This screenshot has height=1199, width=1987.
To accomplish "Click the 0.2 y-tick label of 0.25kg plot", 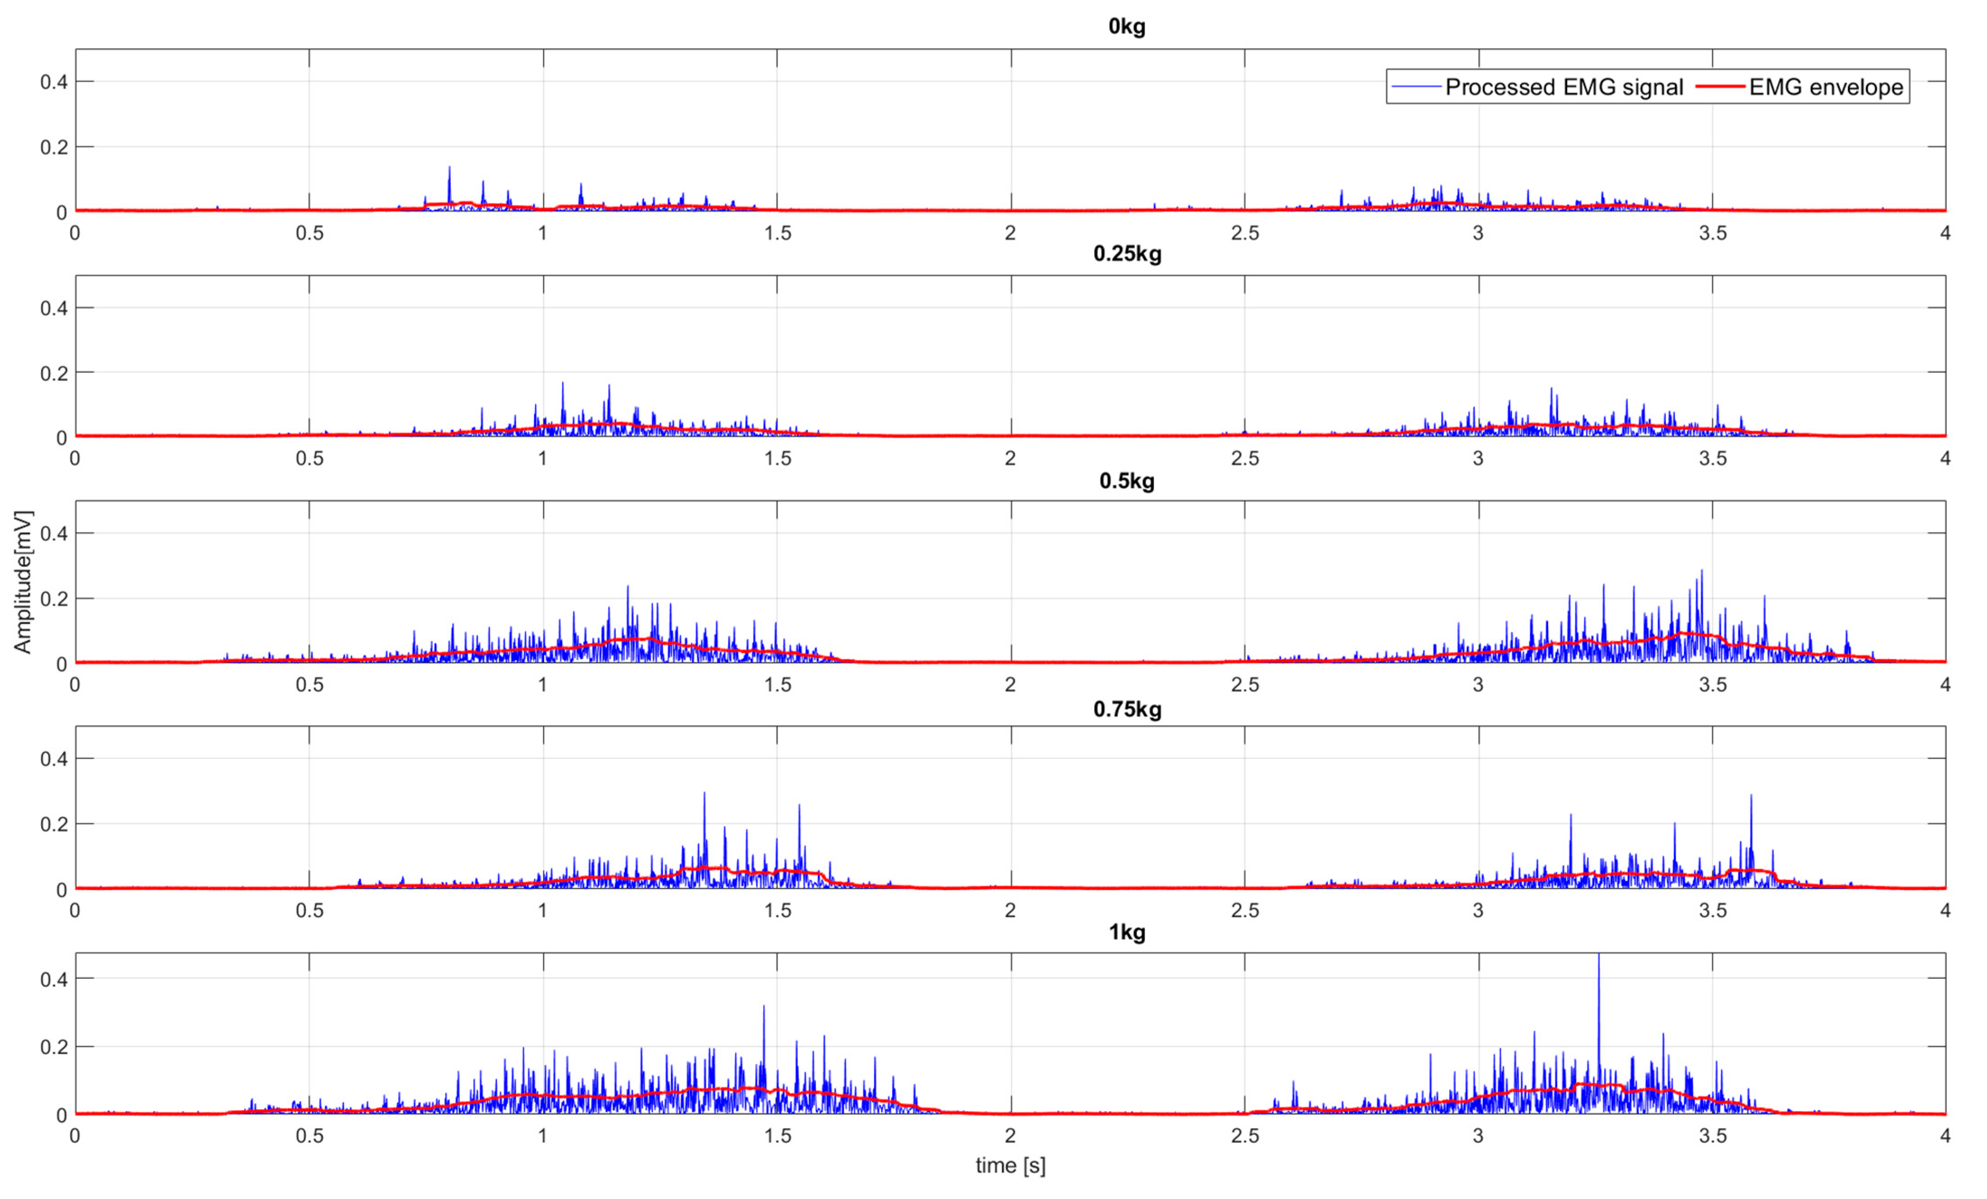I will 53,373.
